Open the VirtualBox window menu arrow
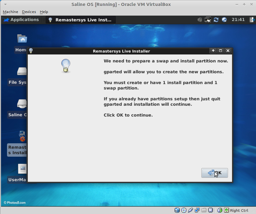Image resolution: width=256 pixels, height=214 pixels. [5, 4]
